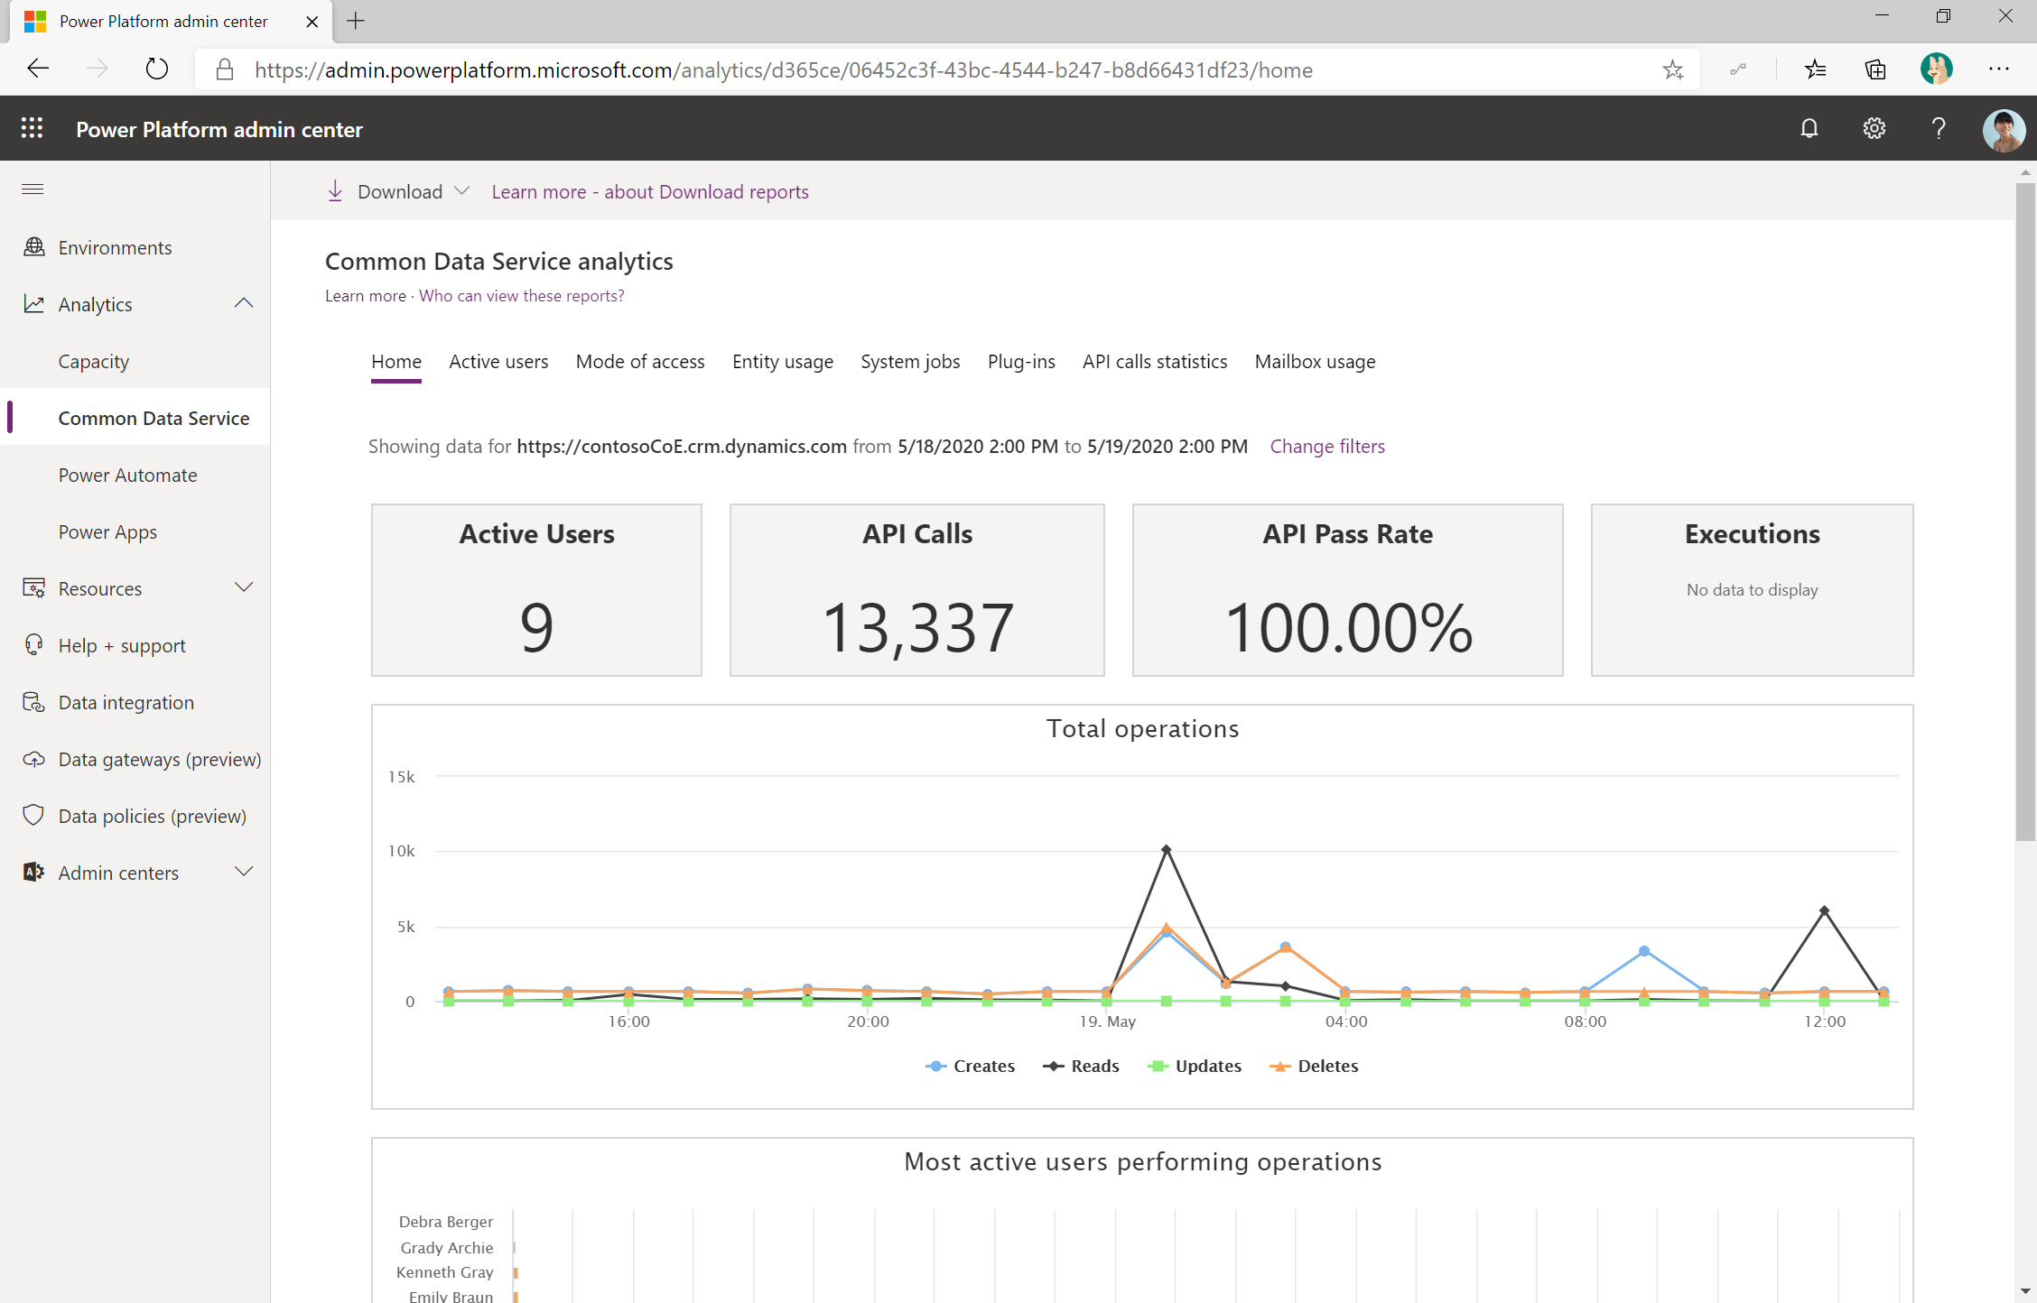Click the Data integration icon
2037x1303 pixels.
tap(33, 702)
